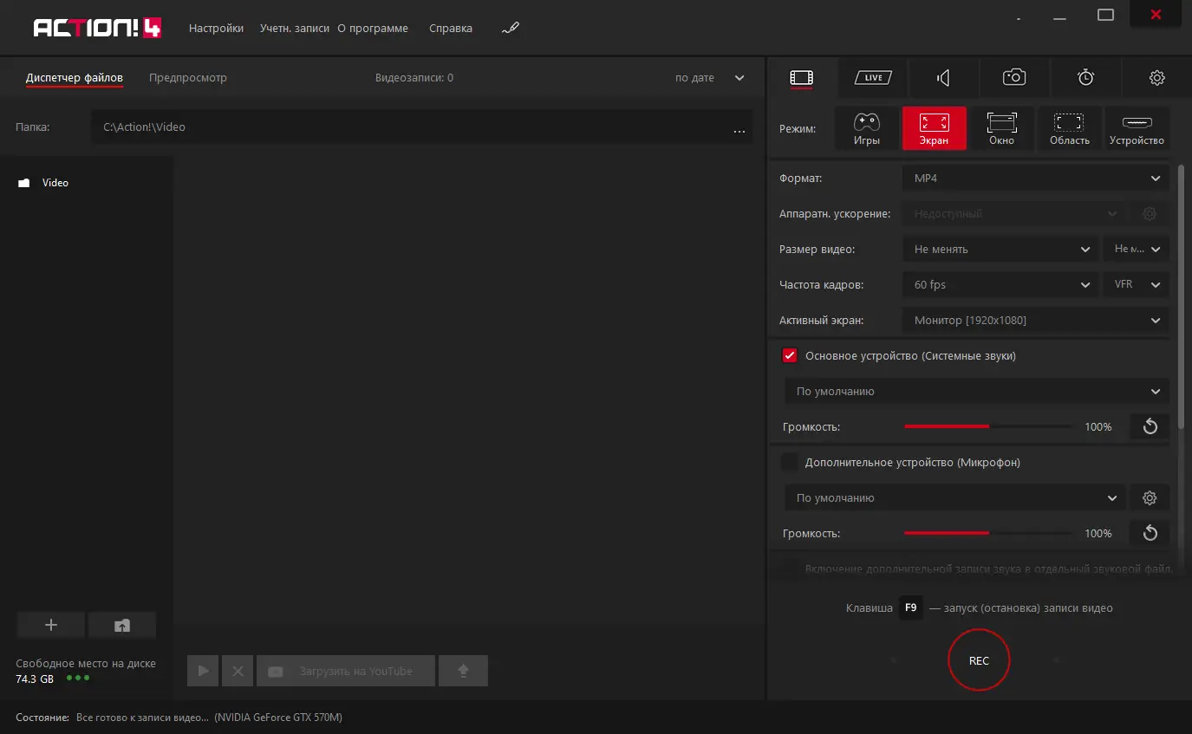Start recording with the REC button
Screen dimensions: 1192x734
pos(979,660)
